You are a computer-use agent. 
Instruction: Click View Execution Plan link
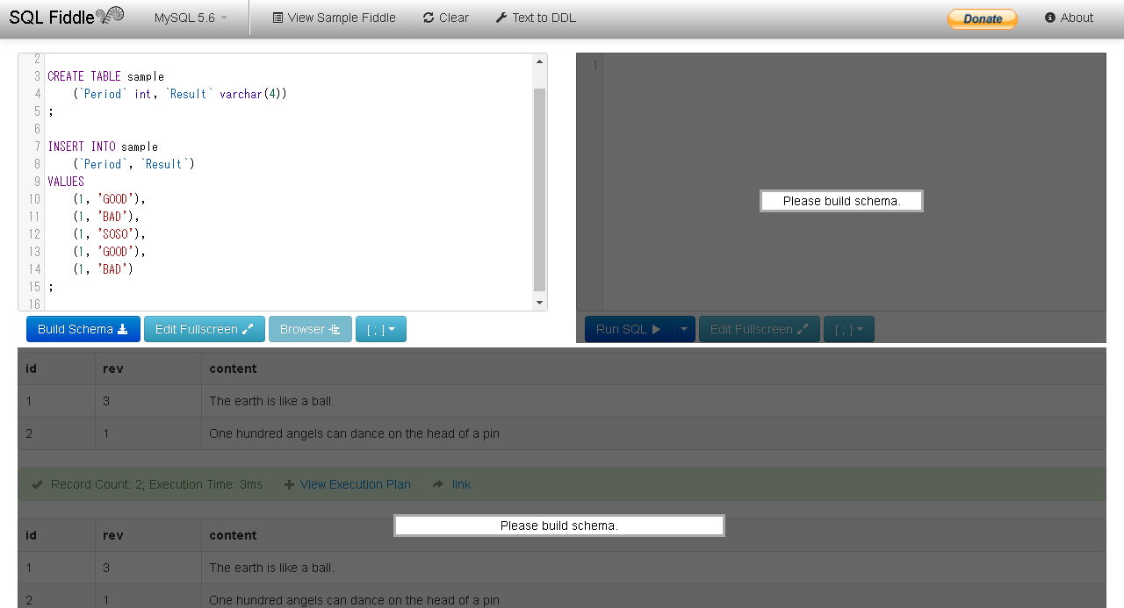[x=355, y=484]
